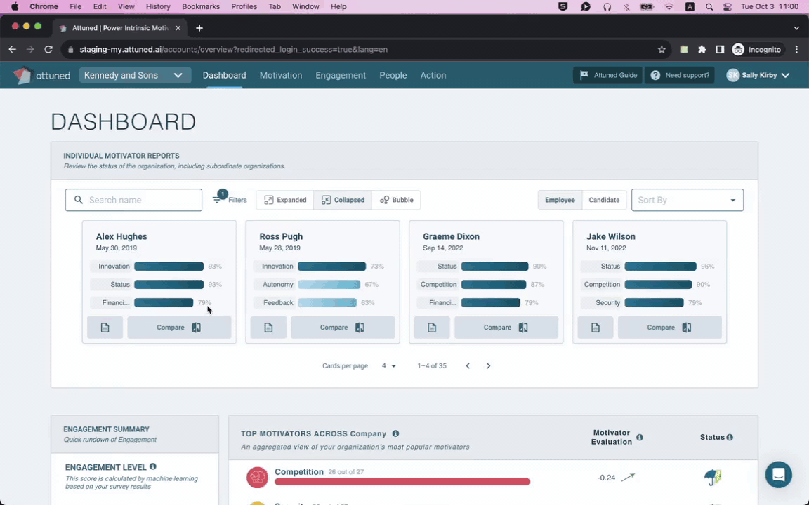Open macOS Spotlight search icon
The height and width of the screenshot is (505, 809).
(x=709, y=7)
